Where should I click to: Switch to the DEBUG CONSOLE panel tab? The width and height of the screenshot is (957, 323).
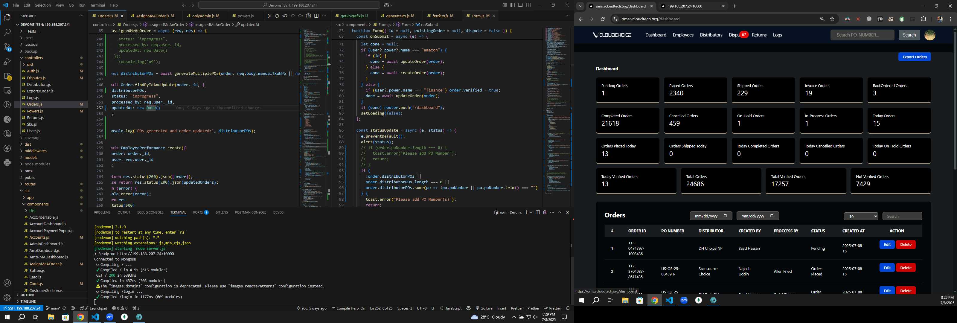coord(150,212)
